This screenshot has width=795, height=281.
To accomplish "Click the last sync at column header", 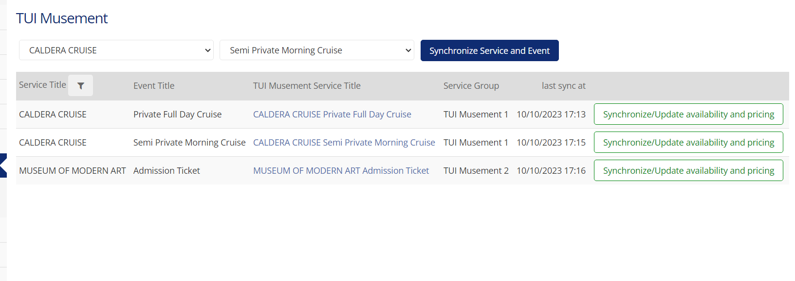I will click(563, 86).
